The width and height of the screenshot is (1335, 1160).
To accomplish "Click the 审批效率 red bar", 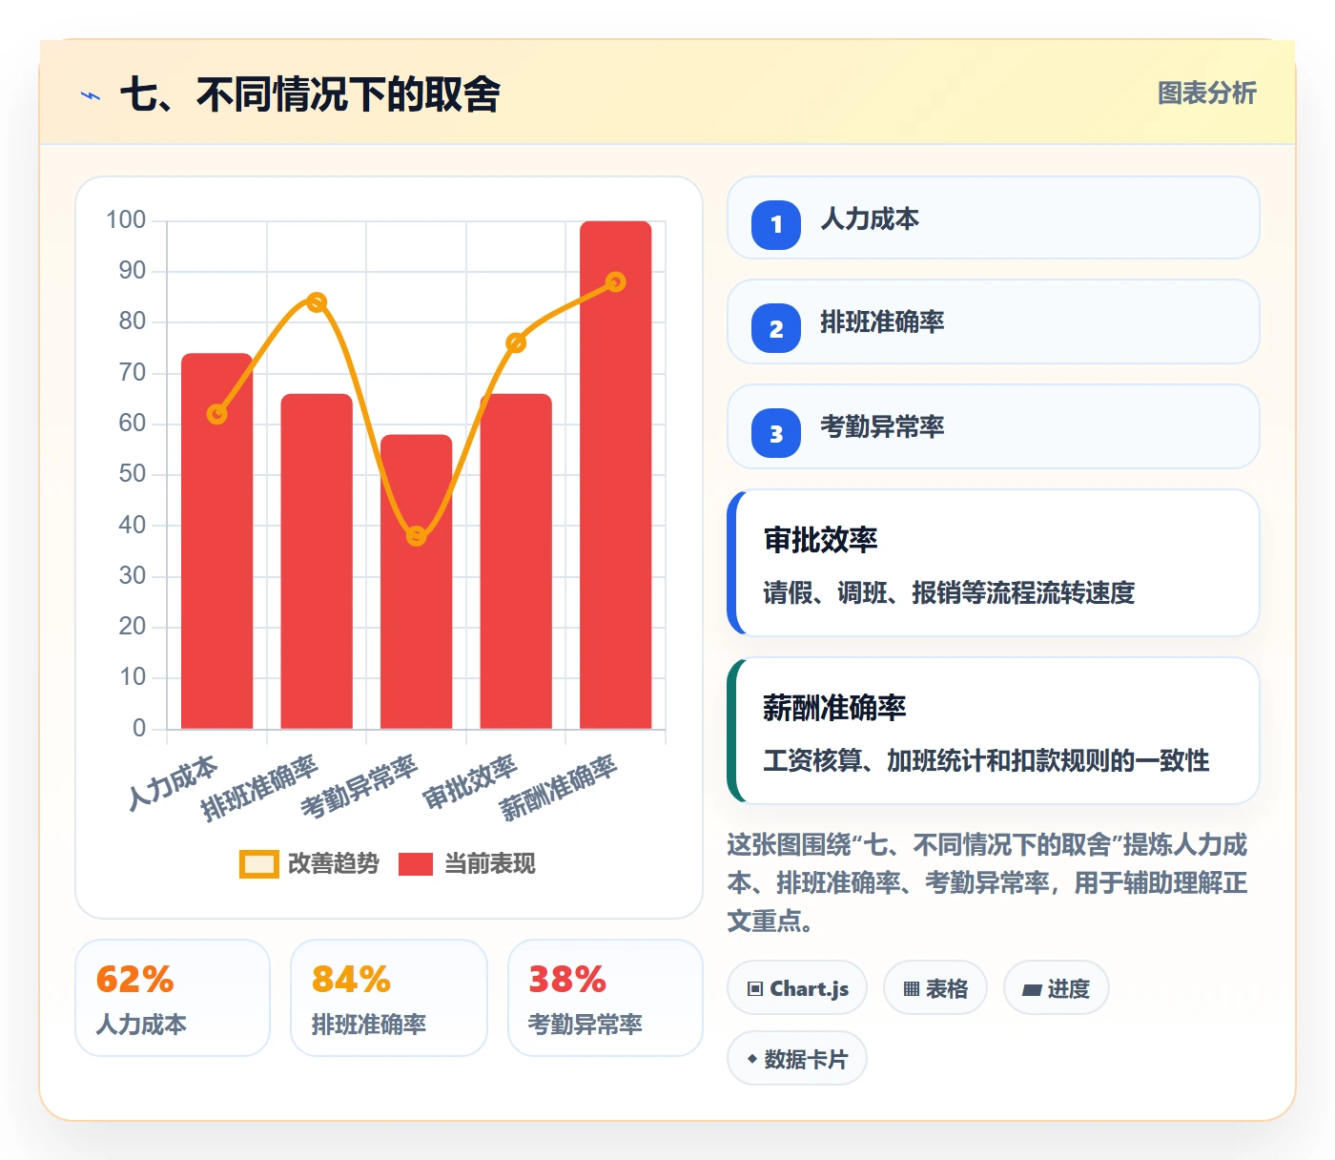I will (x=516, y=562).
